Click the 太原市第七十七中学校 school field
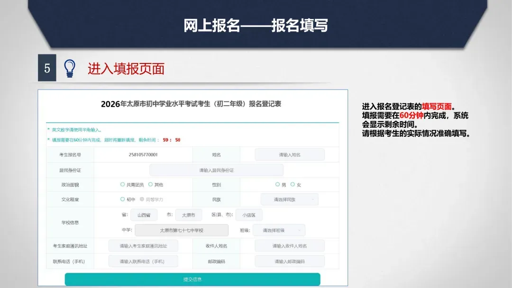 click(182, 230)
